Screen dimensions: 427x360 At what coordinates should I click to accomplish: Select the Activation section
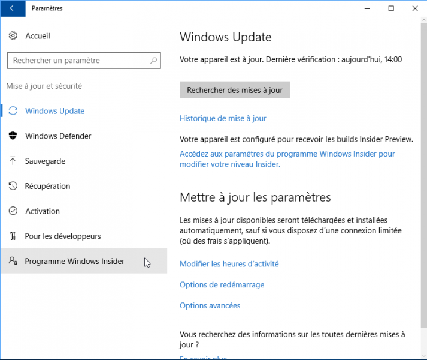(x=83, y=211)
